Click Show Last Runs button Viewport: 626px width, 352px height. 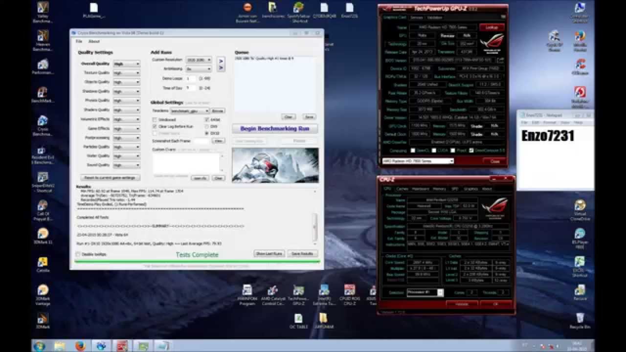click(269, 254)
